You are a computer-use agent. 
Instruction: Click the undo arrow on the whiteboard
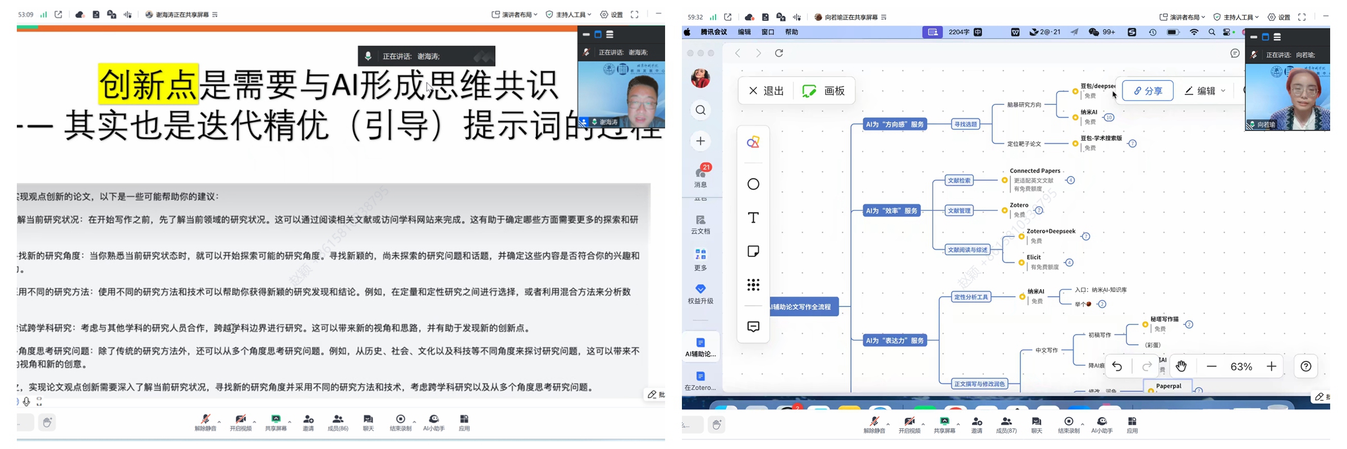(1117, 366)
